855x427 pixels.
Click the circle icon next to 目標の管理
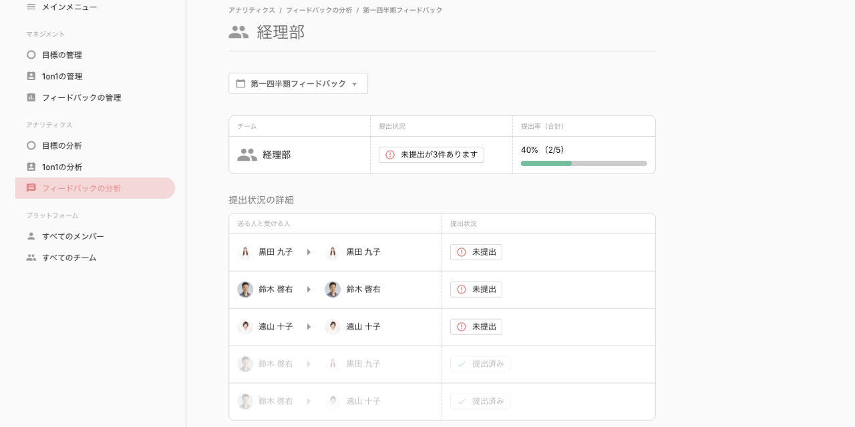tap(31, 55)
